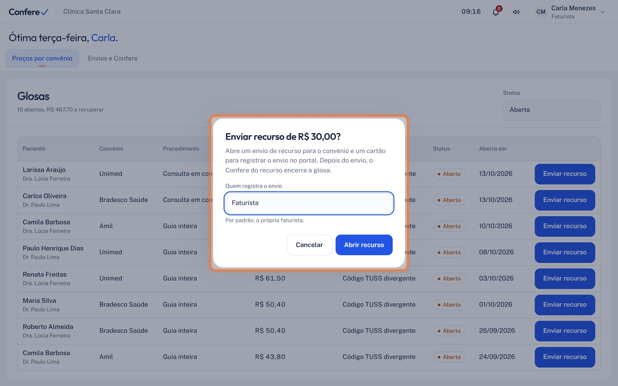The image size is (618, 386).
Task: Click the R$ 43,80 value
Action: point(270,357)
